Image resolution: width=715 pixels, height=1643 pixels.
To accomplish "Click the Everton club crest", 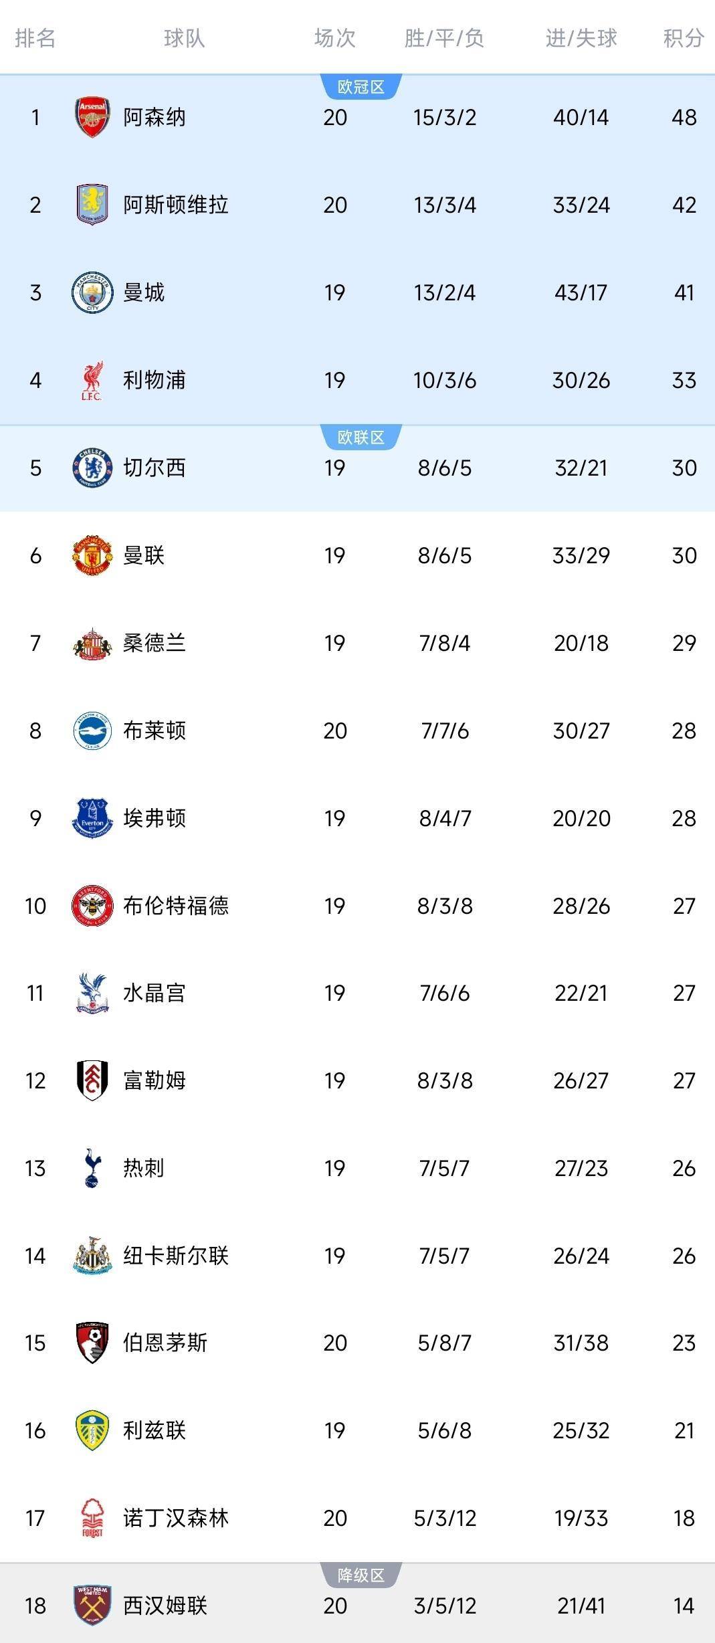I will [x=92, y=818].
